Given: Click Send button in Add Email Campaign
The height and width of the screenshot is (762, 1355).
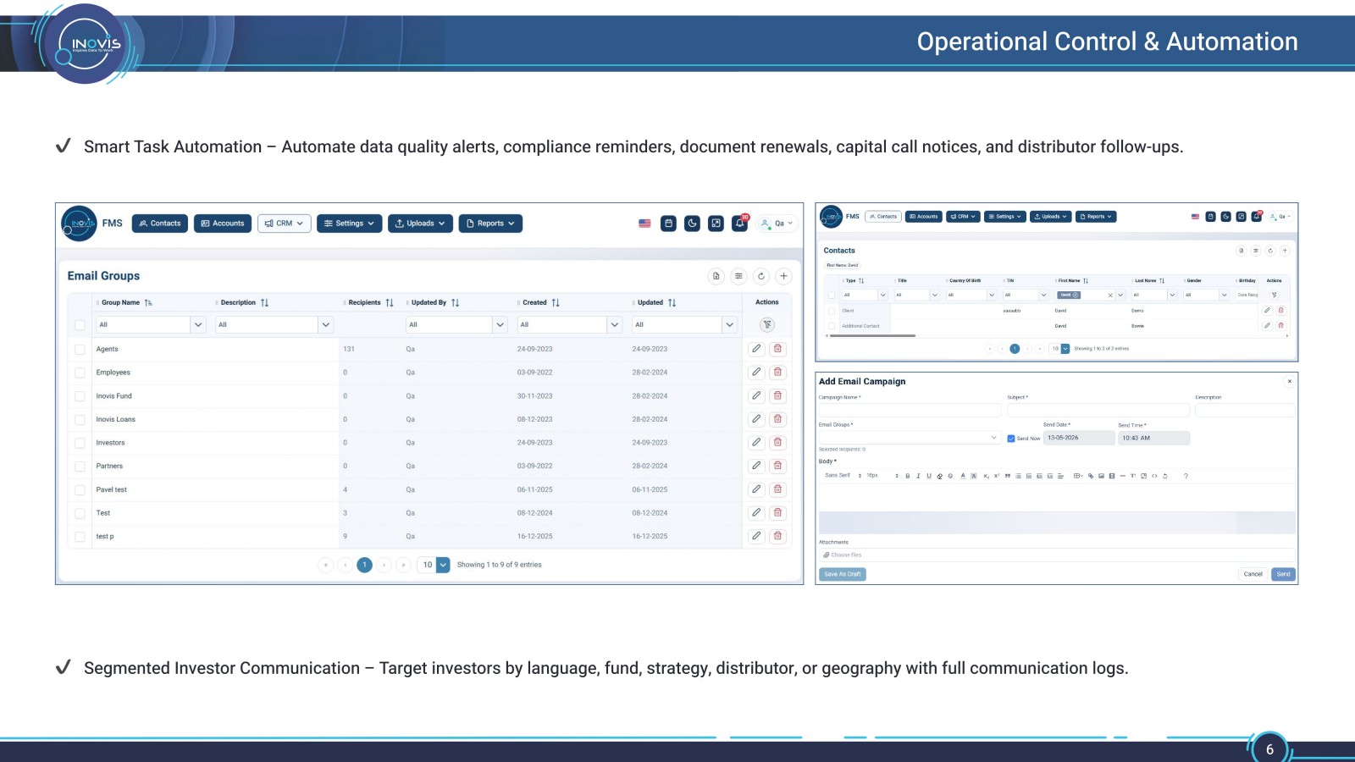Looking at the screenshot, I should tap(1283, 574).
